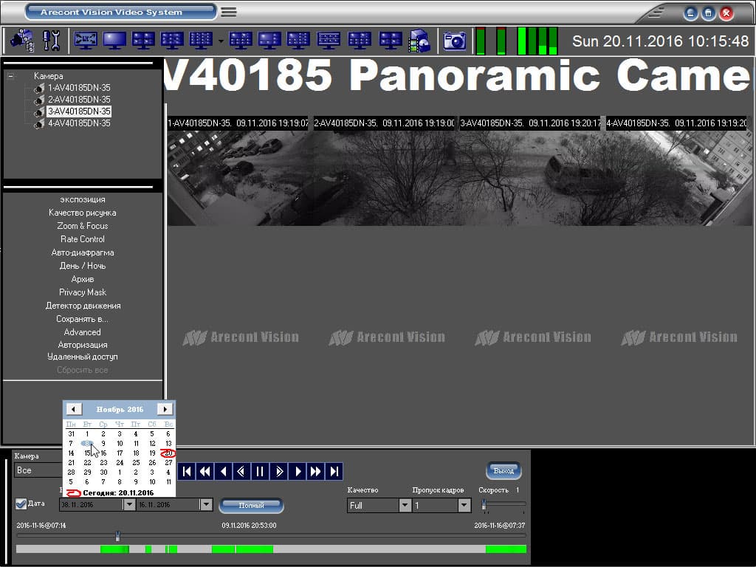Toggle the Дата checkbox
Viewport: 756px width, 567px height.
pos(21,504)
